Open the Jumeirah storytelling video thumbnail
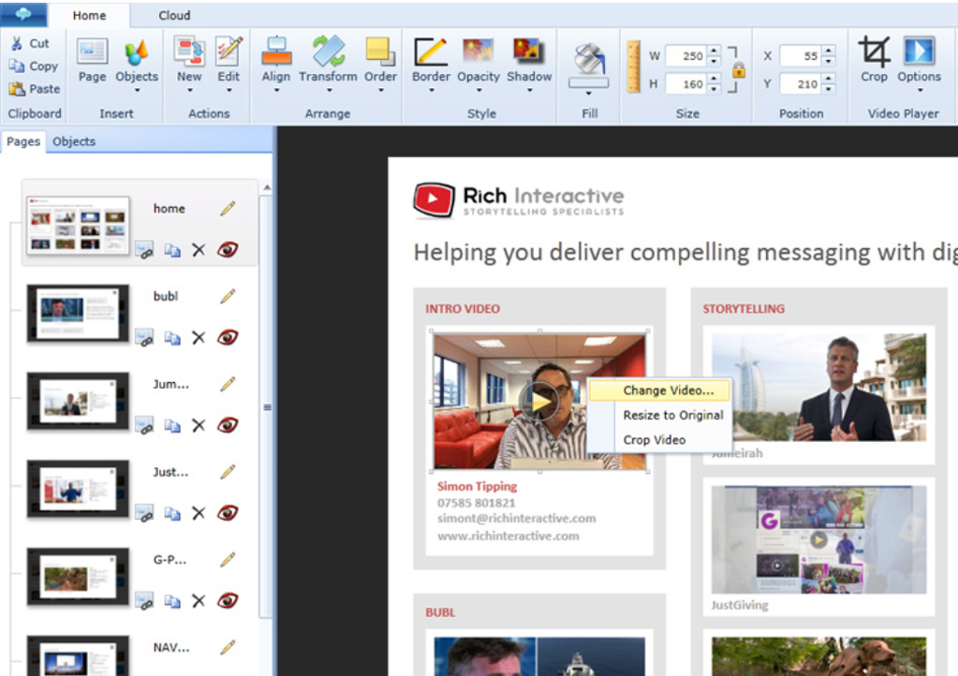The height and width of the screenshot is (676, 958). pos(818,388)
